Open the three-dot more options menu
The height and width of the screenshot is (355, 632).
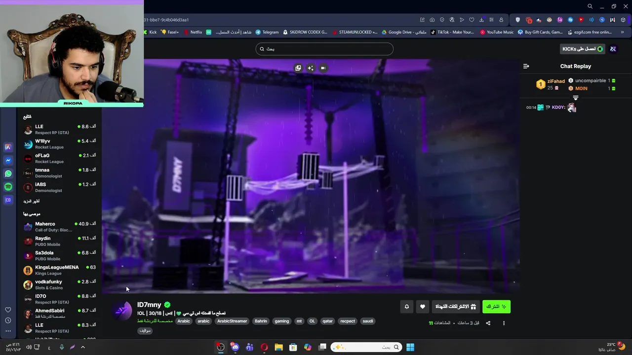(x=504, y=323)
